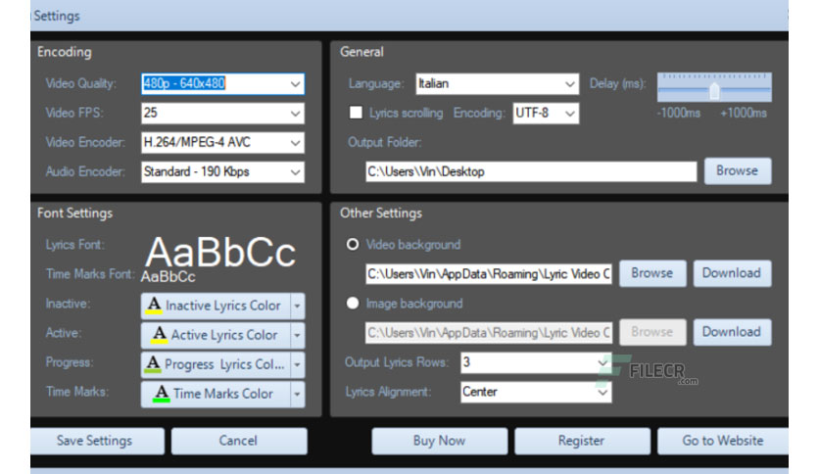Open the Language dropdown showing Italian
This screenshot has height=474, width=819.
coord(498,84)
